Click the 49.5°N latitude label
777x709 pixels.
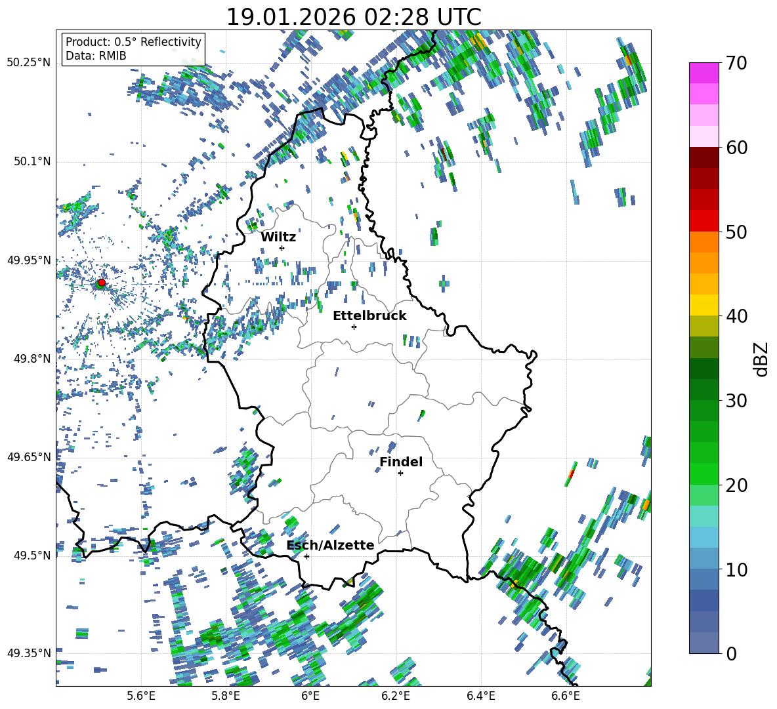31,555
